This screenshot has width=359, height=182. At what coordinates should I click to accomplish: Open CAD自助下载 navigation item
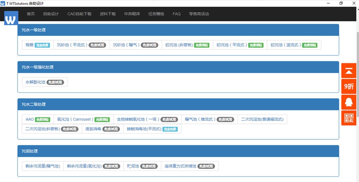pyautogui.click(x=79, y=14)
